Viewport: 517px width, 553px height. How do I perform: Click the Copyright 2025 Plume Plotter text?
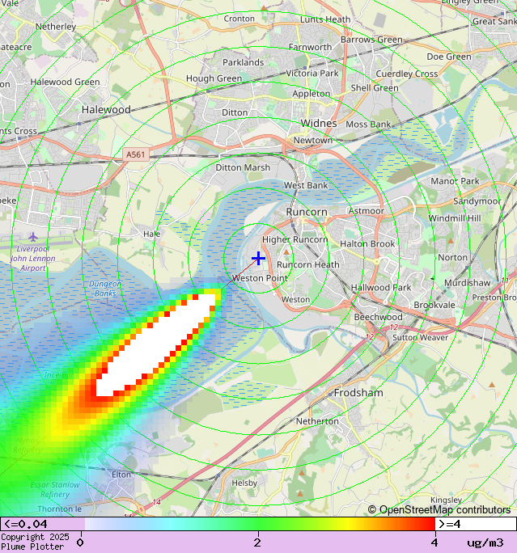36,542
